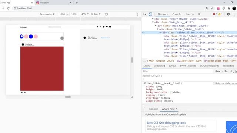Select the Sources panel tab
The width and height of the screenshot is (237, 133).
click(x=190, y=14)
